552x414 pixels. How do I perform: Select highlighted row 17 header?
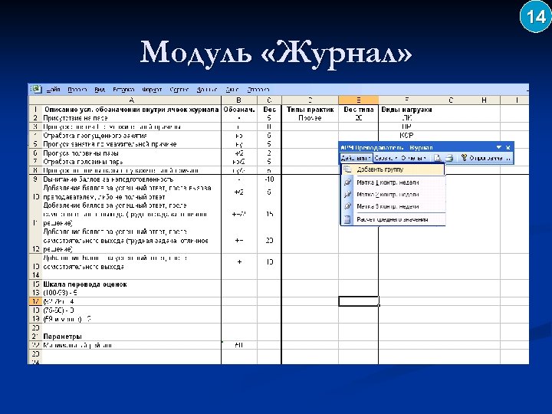(x=35, y=301)
